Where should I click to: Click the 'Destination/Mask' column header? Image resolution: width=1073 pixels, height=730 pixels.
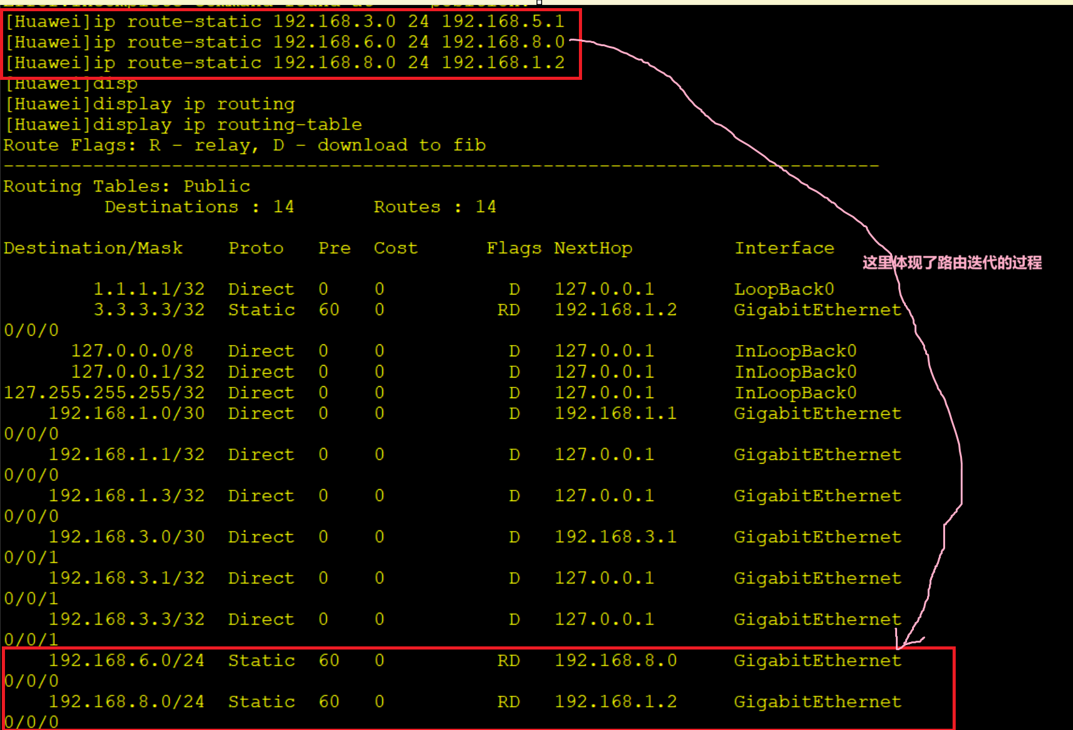click(94, 248)
